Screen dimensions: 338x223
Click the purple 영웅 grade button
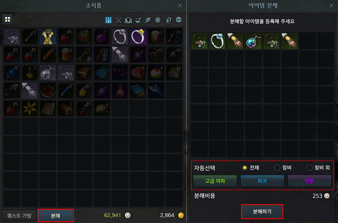point(309,181)
